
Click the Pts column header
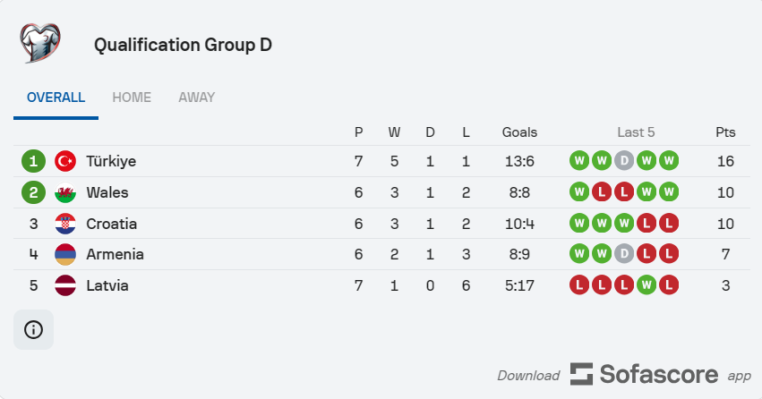click(725, 132)
